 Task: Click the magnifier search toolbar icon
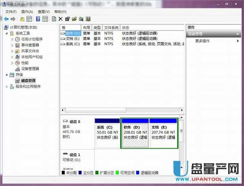81,19
